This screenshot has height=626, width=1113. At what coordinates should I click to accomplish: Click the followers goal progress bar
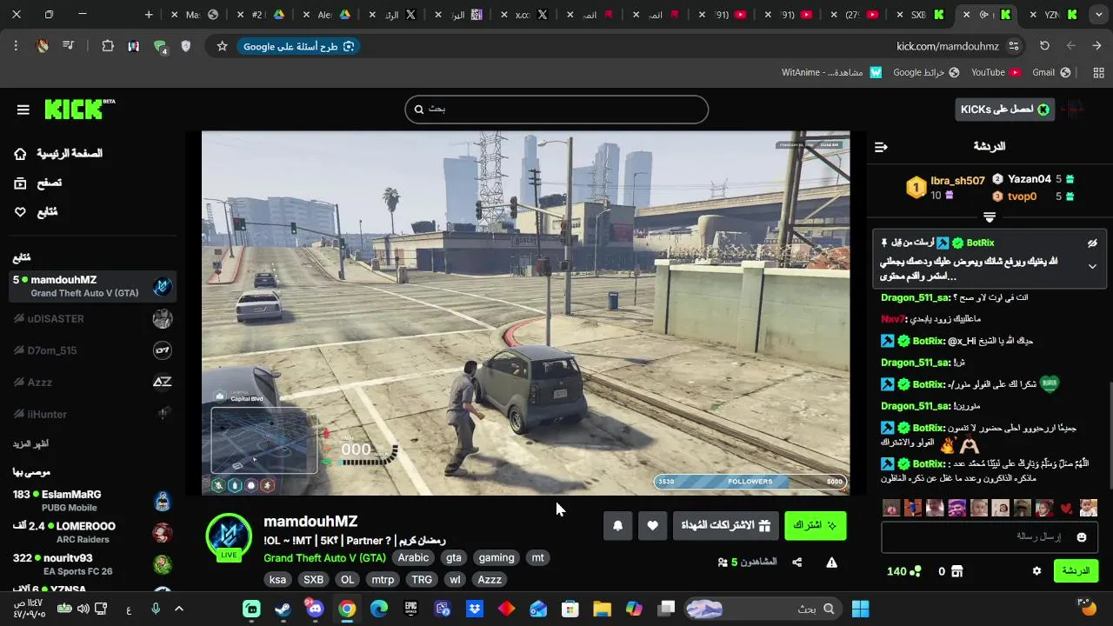click(750, 481)
